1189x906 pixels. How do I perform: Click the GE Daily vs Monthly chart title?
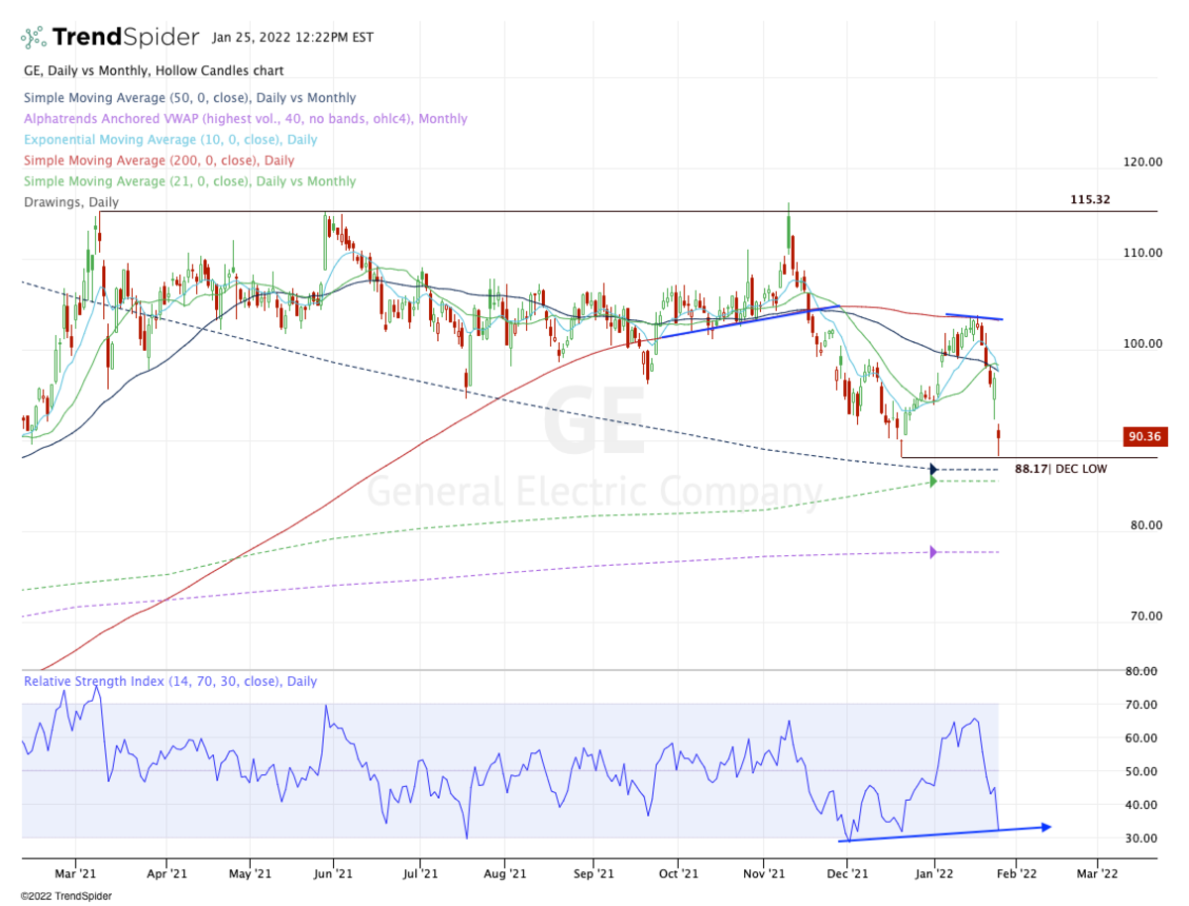pyautogui.click(x=153, y=71)
